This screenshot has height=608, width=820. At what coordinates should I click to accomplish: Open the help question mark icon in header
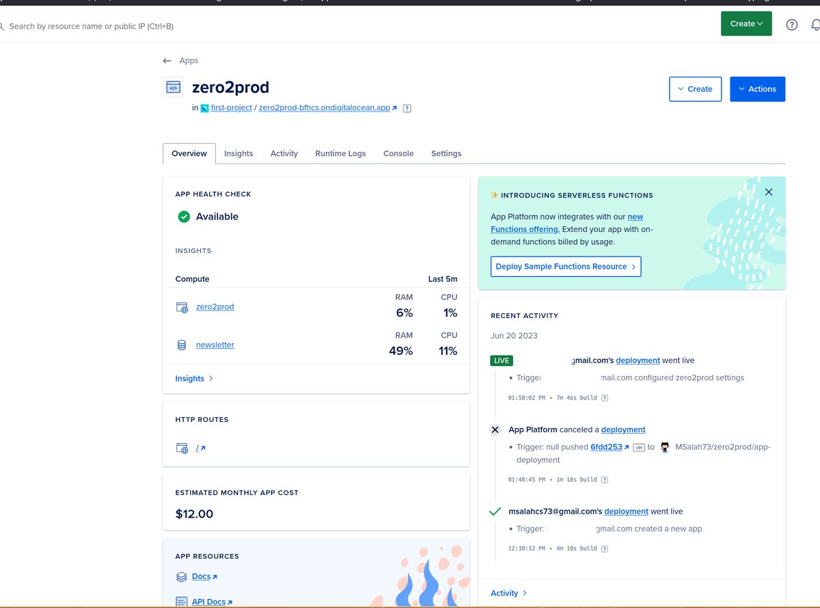(x=792, y=25)
